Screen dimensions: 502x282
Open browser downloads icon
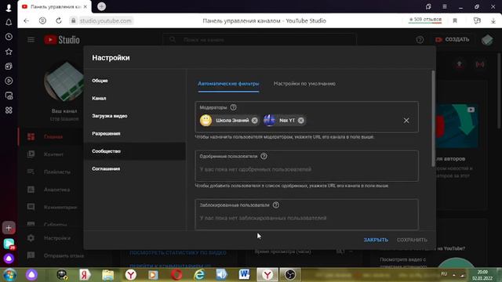[x=493, y=21]
